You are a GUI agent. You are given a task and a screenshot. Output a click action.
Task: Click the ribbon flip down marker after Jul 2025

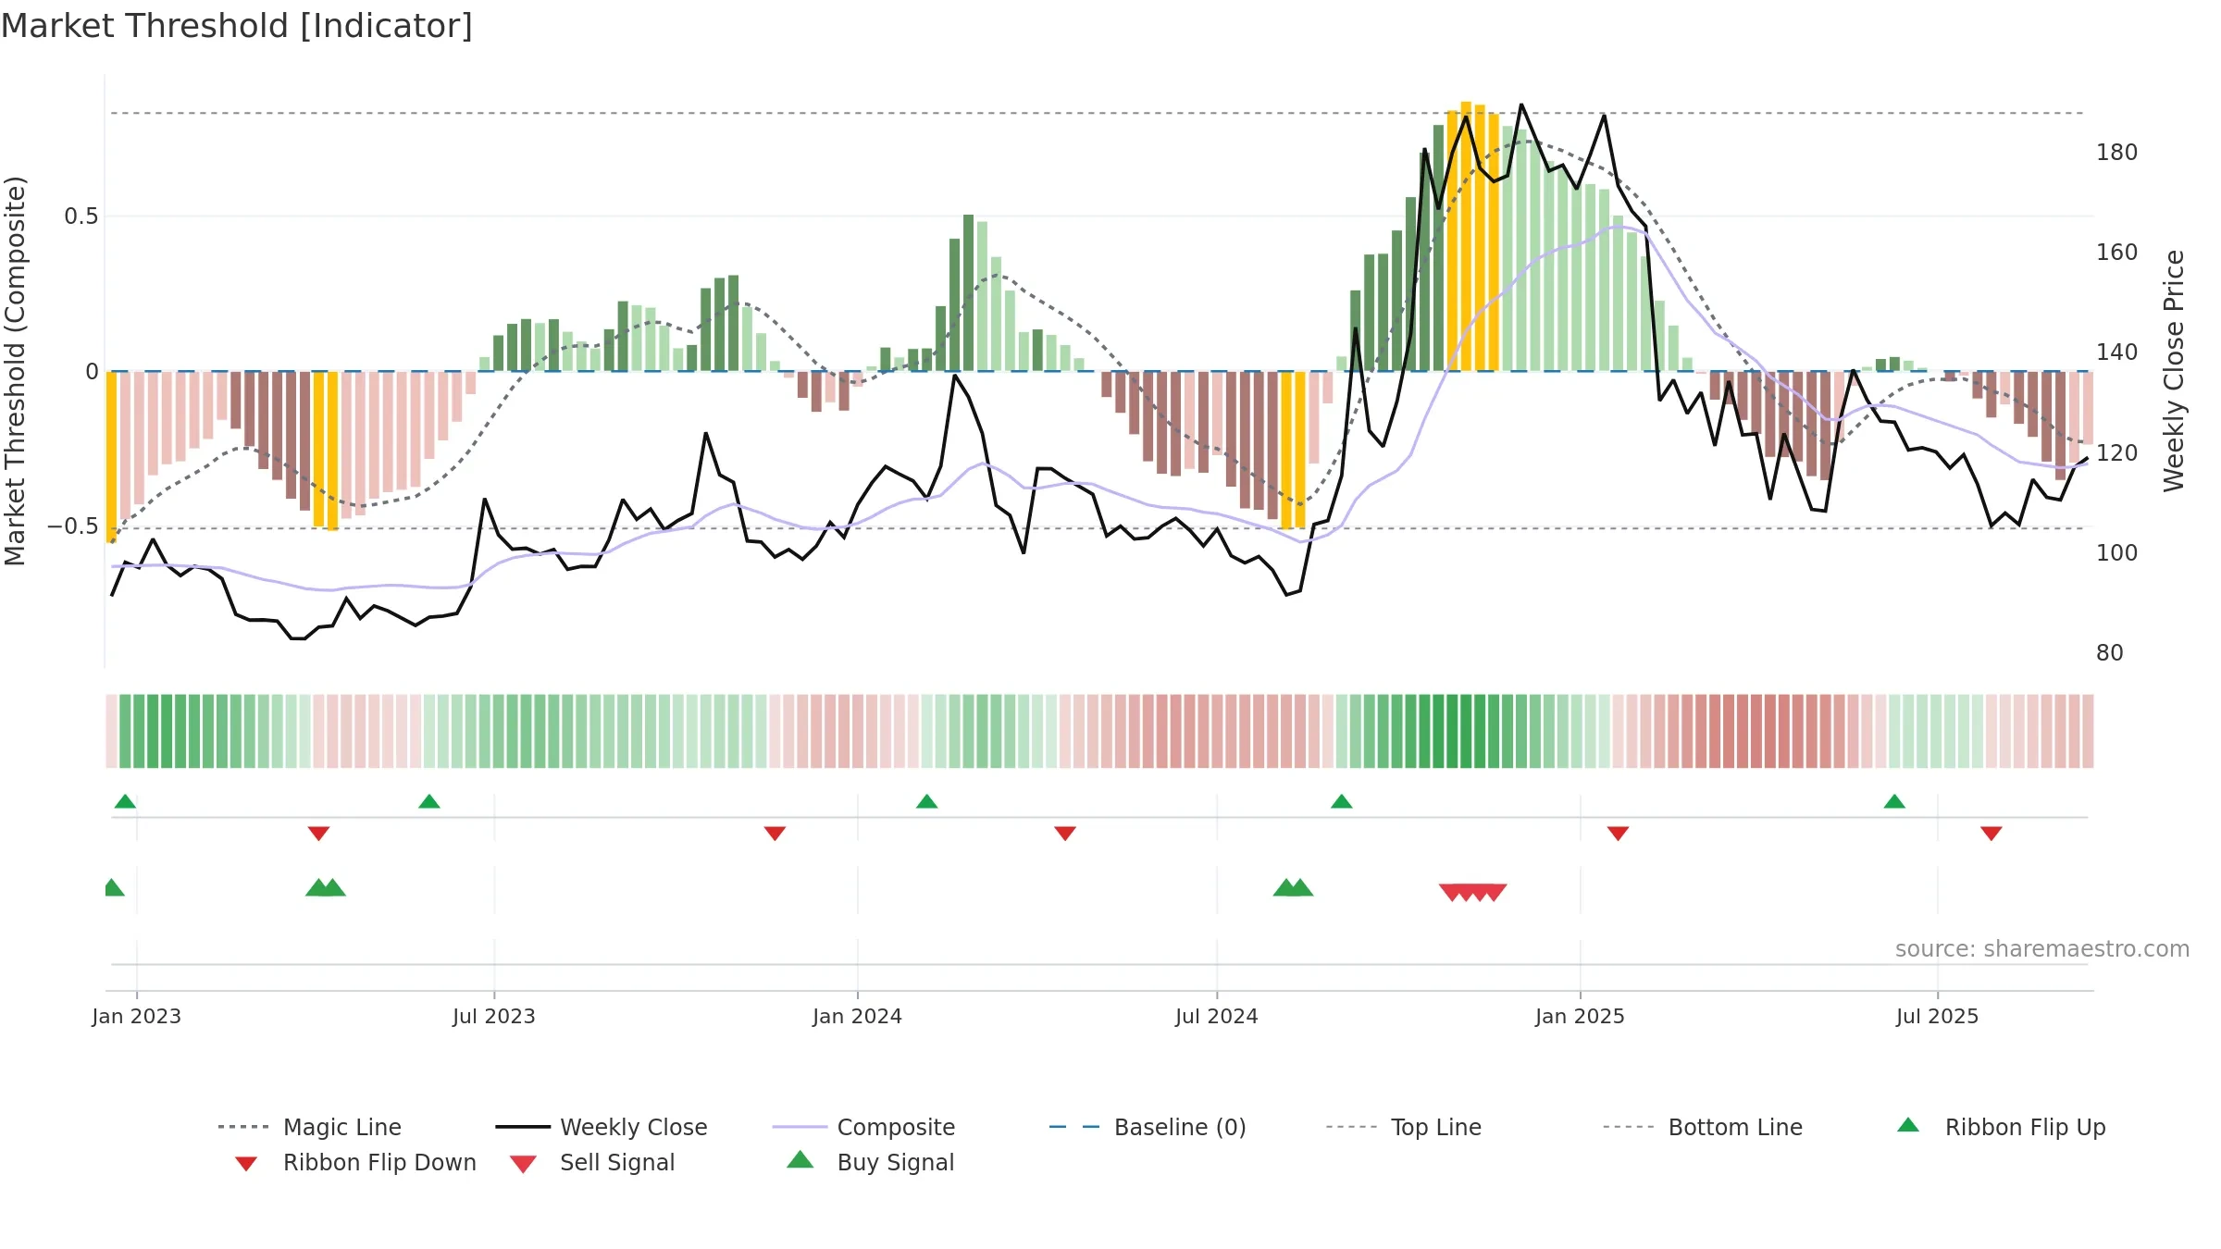pos(1991,834)
